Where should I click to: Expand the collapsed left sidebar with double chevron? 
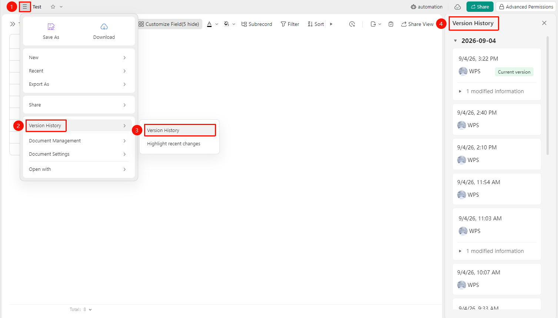point(13,24)
